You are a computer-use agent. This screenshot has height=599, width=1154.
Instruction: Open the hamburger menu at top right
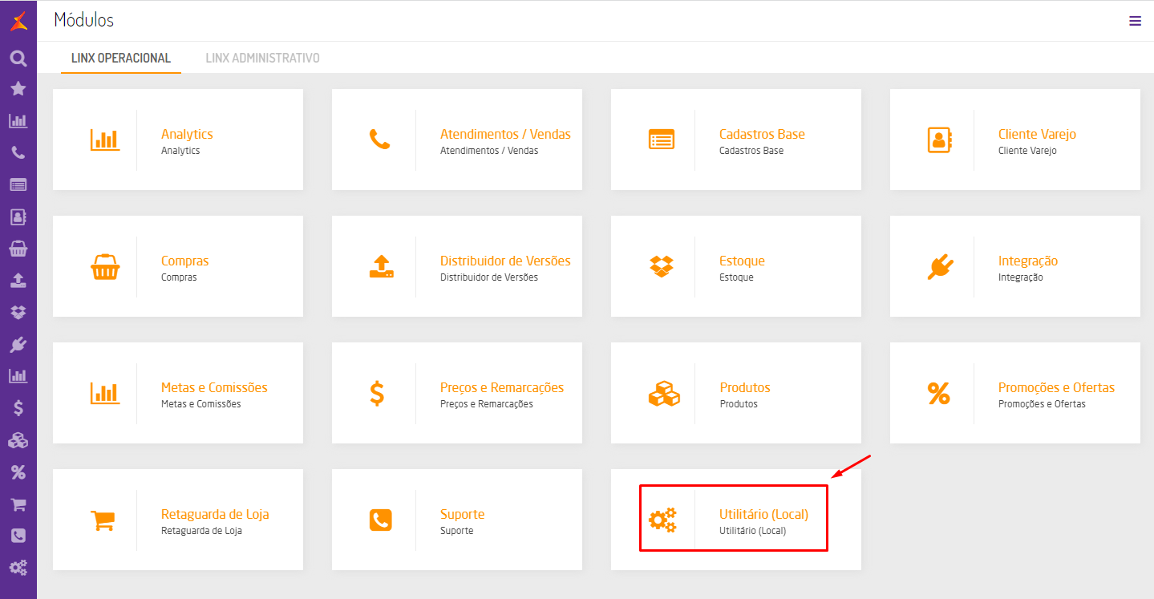point(1135,21)
